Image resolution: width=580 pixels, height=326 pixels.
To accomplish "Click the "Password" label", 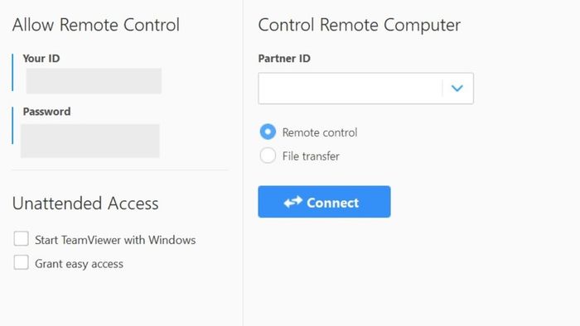I will tap(46, 112).
